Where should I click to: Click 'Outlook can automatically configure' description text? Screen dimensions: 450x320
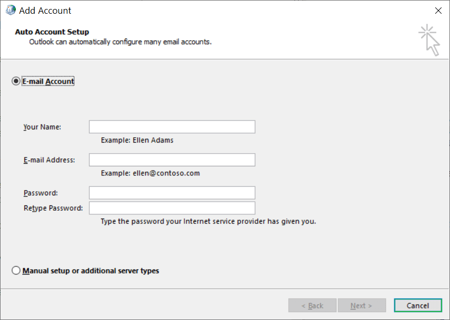120,42
